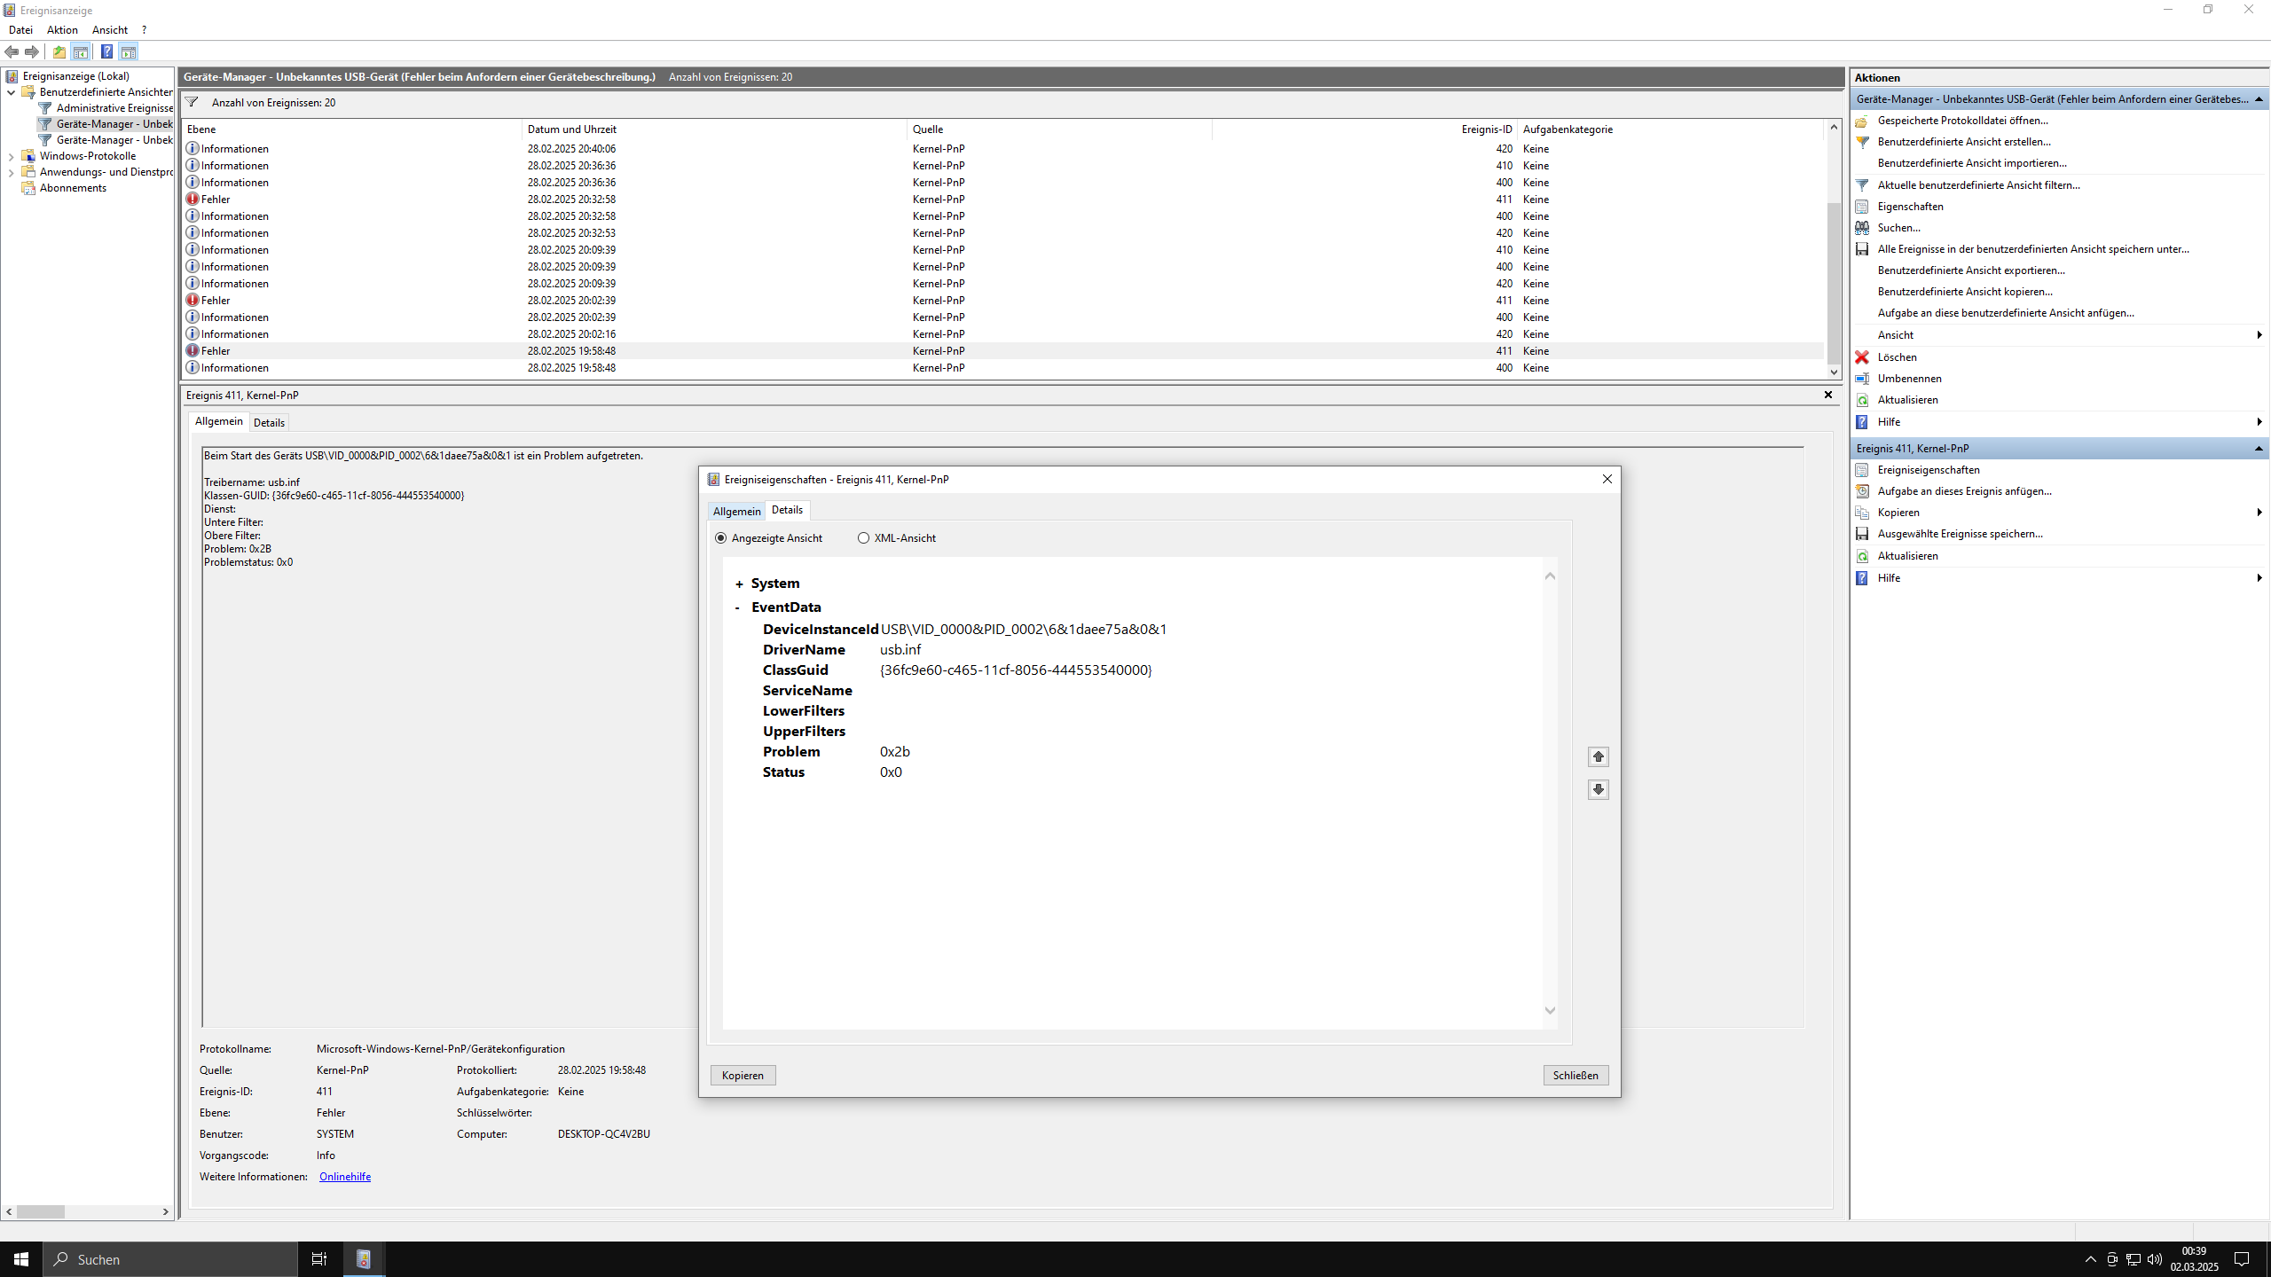Expand Windows-Protokolle in the tree
The height and width of the screenshot is (1277, 2271).
click(x=11, y=156)
